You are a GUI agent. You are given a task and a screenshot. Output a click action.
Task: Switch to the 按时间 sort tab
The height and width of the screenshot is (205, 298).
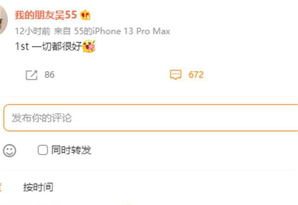(x=38, y=187)
